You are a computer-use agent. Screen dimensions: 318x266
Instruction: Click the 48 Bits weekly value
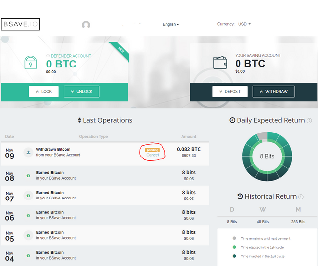[x=263, y=222]
